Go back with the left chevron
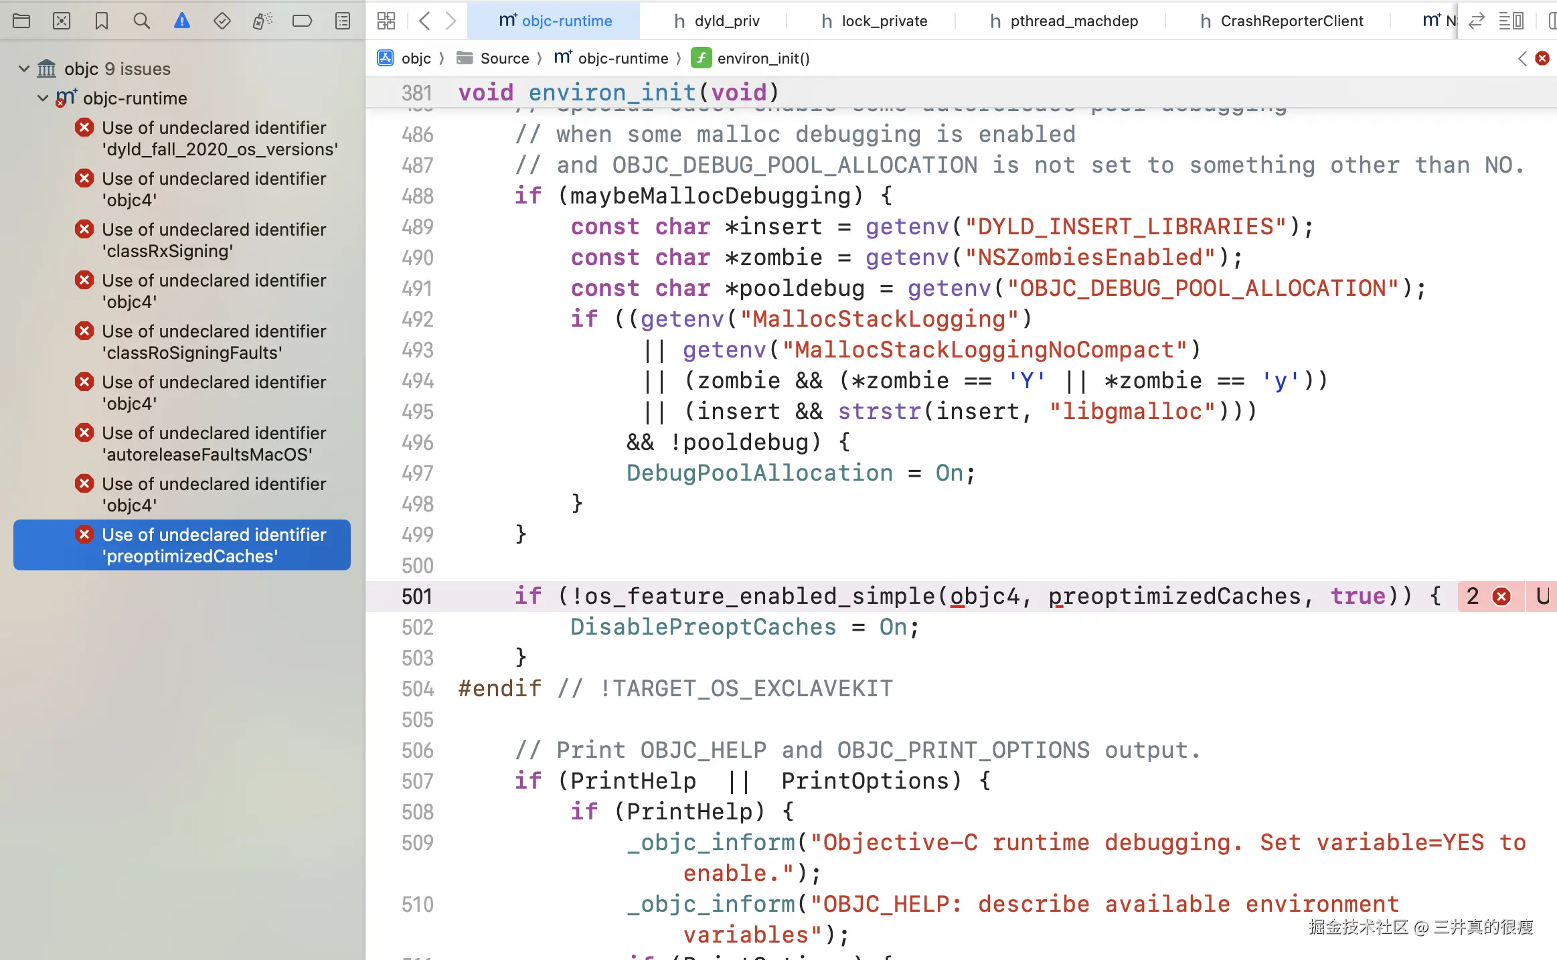The width and height of the screenshot is (1557, 960). [424, 21]
